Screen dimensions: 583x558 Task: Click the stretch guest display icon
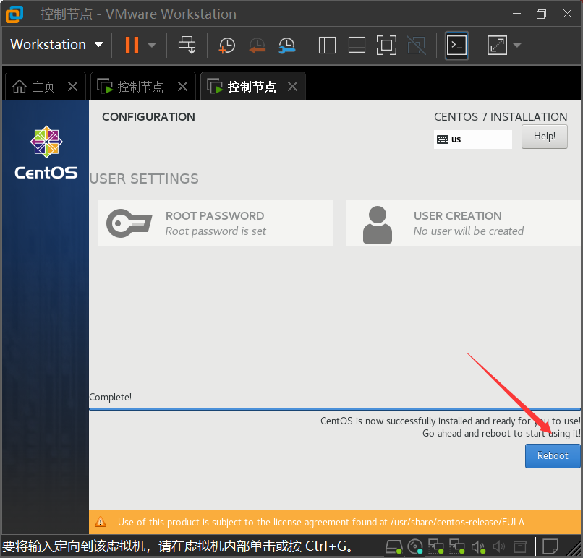pos(497,46)
